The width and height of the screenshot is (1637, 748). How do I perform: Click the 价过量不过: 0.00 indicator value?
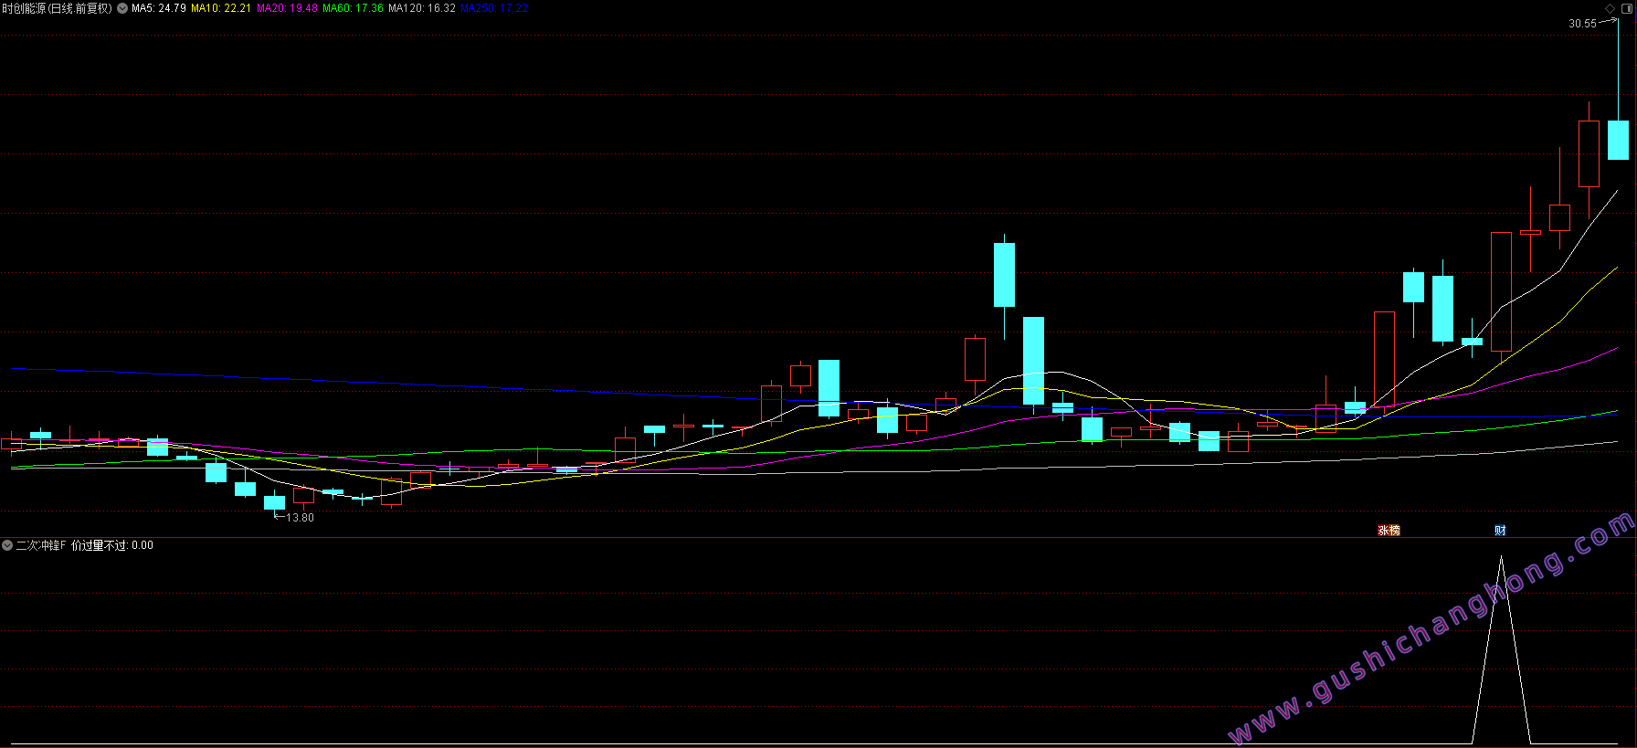tap(112, 545)
